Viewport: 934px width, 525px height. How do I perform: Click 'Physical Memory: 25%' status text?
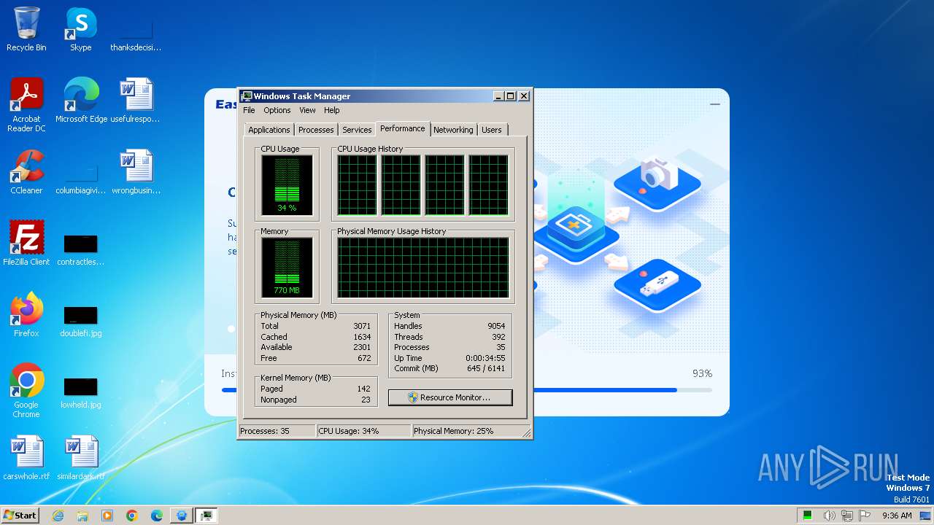(x=454, y=431)
